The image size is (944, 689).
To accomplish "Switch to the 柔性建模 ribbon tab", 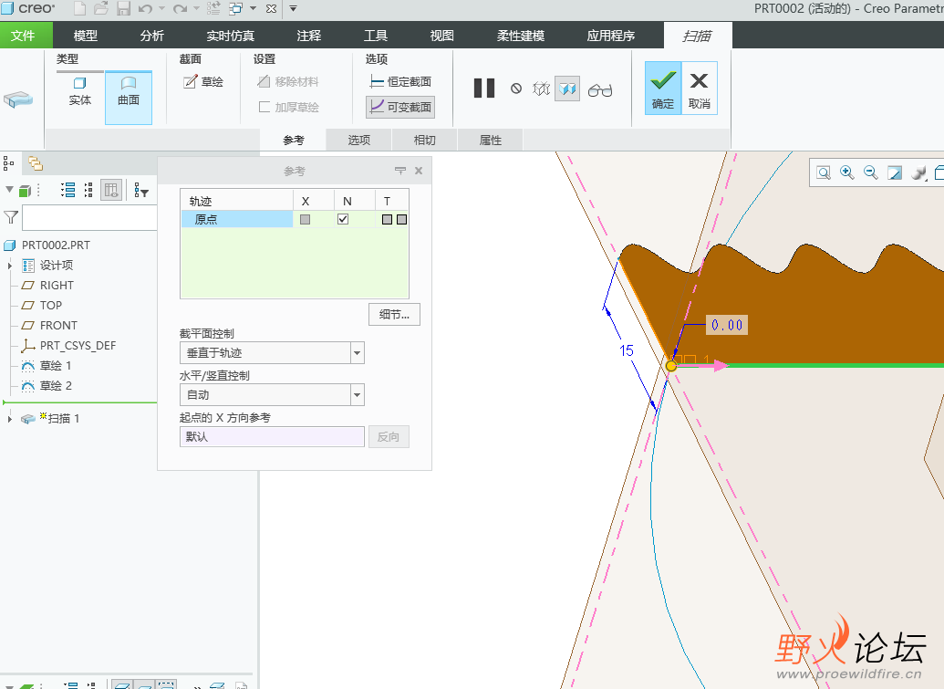I will point(521,36).
